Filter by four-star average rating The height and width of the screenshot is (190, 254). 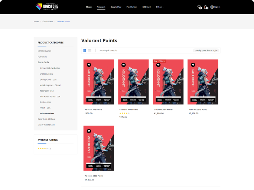tap(44, 148)
